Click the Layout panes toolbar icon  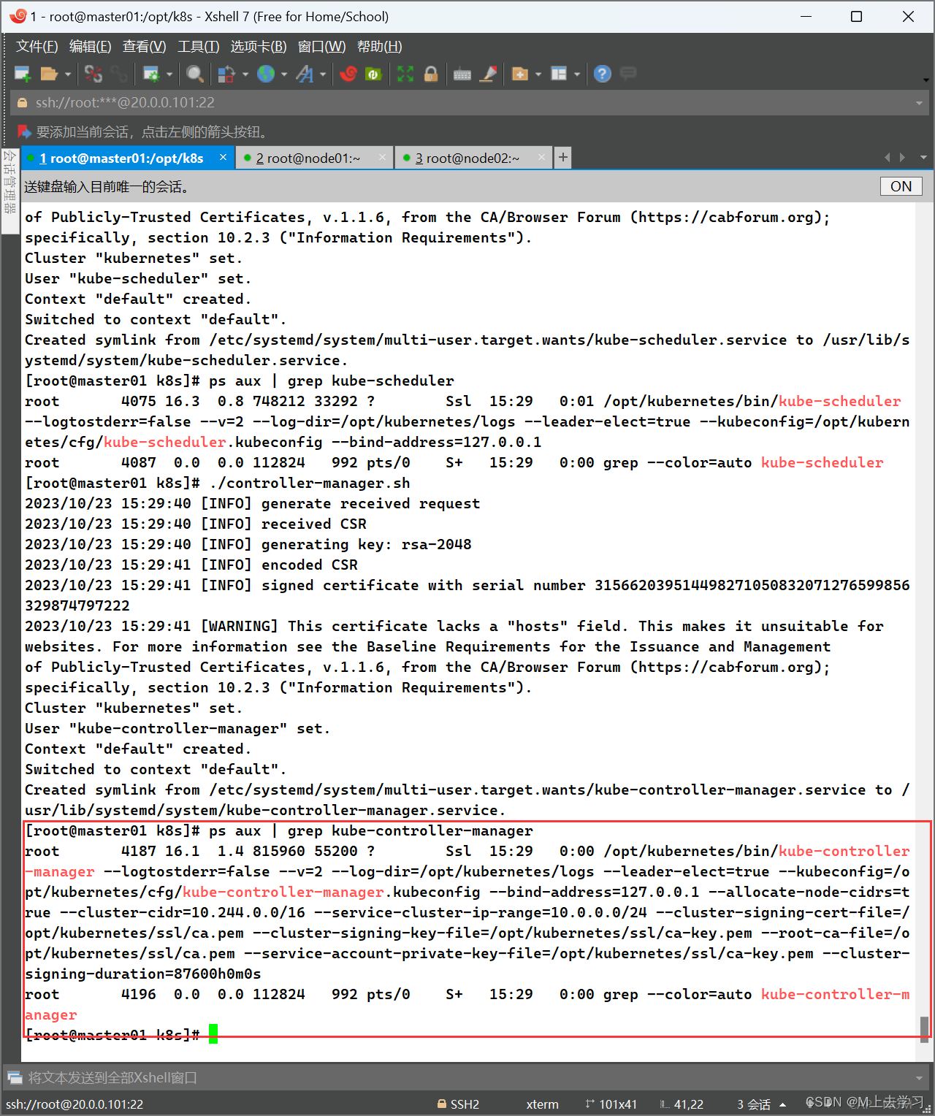point(559,74)
